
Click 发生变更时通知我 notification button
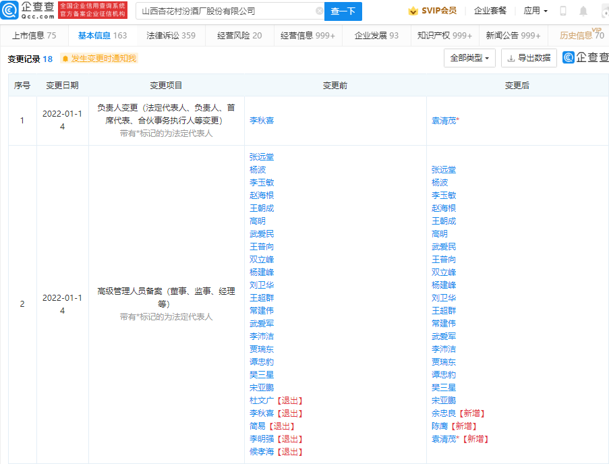pos(98,59)
